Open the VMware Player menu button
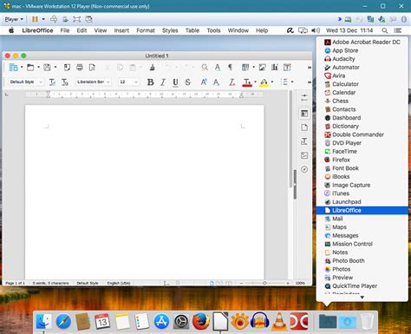Screen dimensions: 411x334 click(x=14, y=19)
